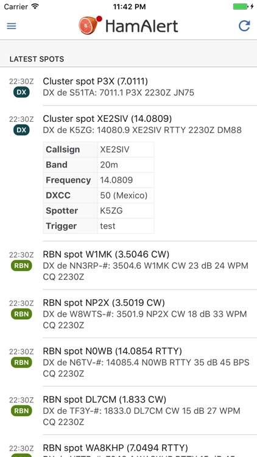Tap the DX badge for XE2SIV spot
Screen dimensions: 257x457
tap(21, 130)
